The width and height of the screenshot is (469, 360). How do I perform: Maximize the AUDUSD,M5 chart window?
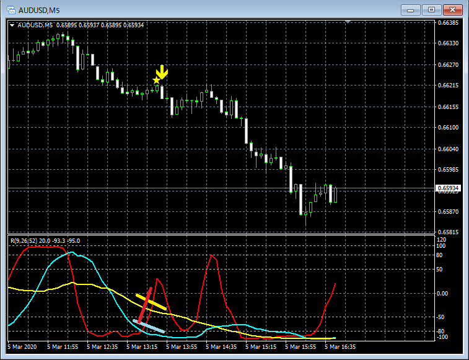coord(431,10)
